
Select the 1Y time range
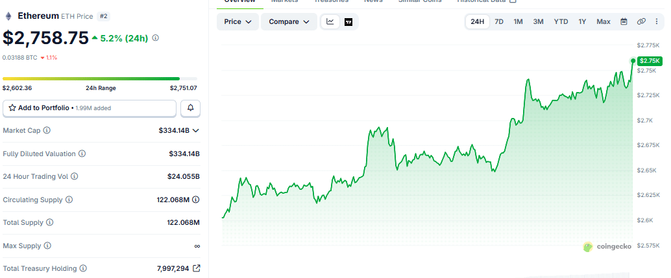[582, 22]
